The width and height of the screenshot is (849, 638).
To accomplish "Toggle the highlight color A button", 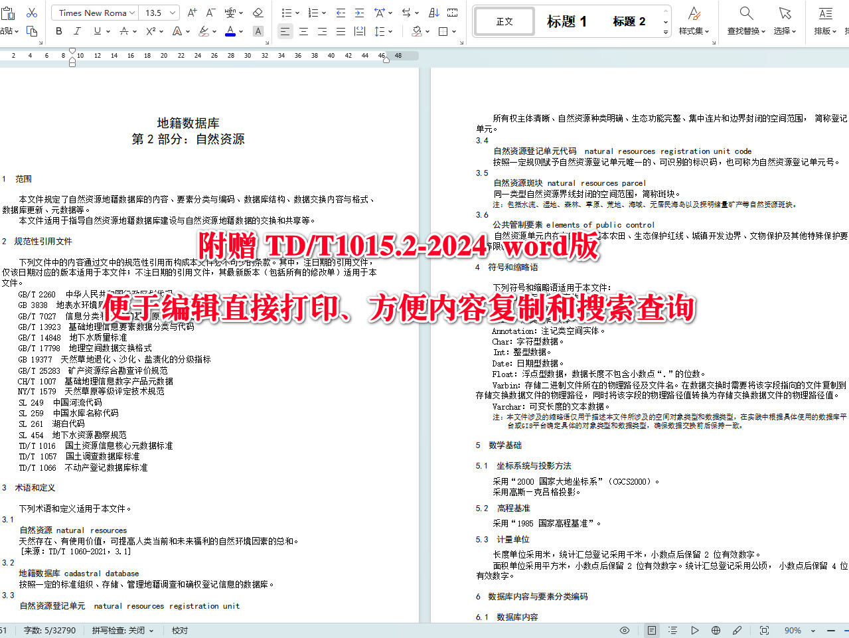I will tap(258, 31).
